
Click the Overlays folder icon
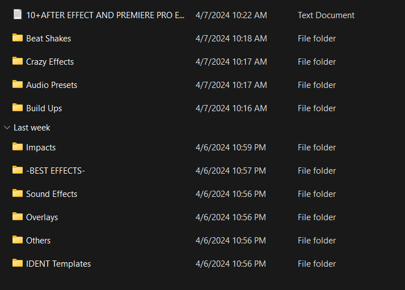click(18, 217)
